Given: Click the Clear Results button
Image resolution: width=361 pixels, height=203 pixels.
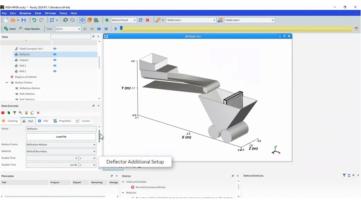Looking at the screenshot, I should (29, 29).
